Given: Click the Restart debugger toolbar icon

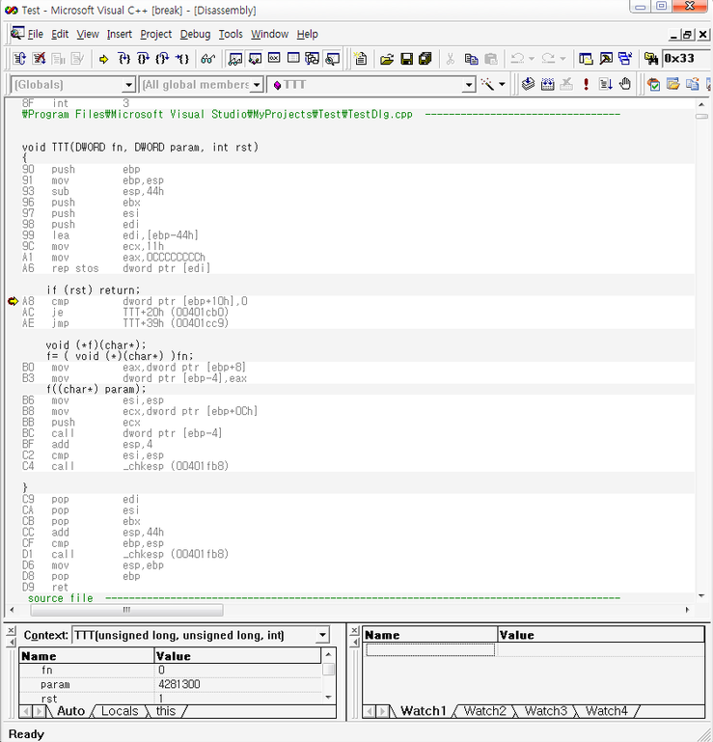Looking at the screenshot, I should 20,59.
